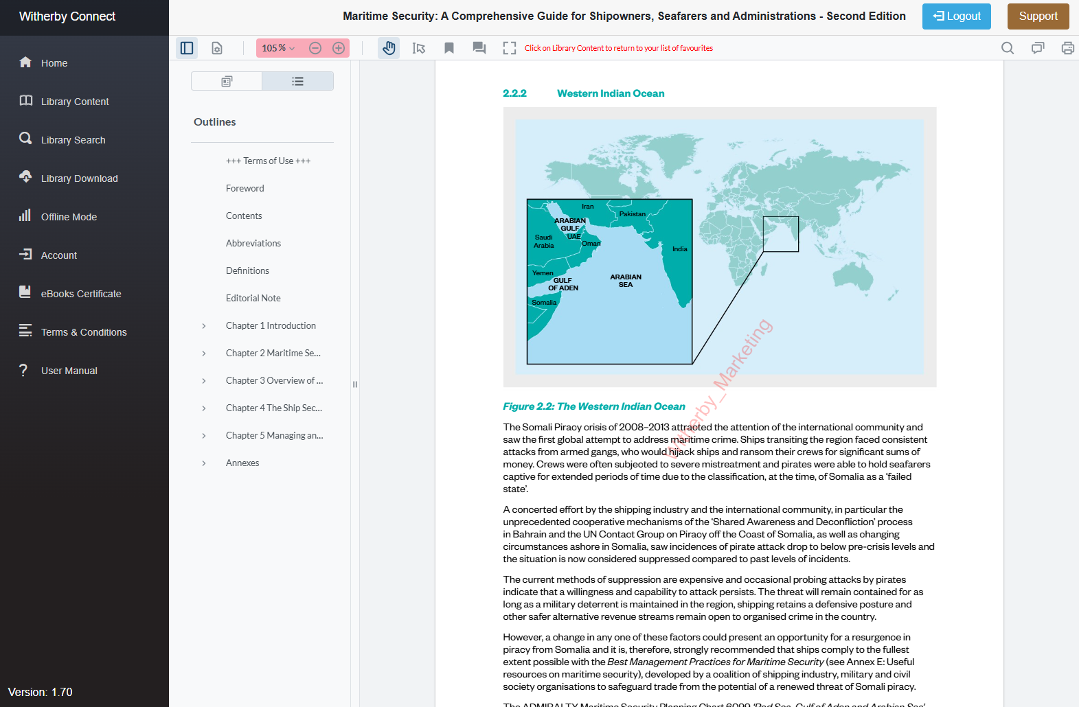The width and height of the screenshot is (1079, 707).
Task: Add a bookmark with bookmark icon
Action: [449, 48]
